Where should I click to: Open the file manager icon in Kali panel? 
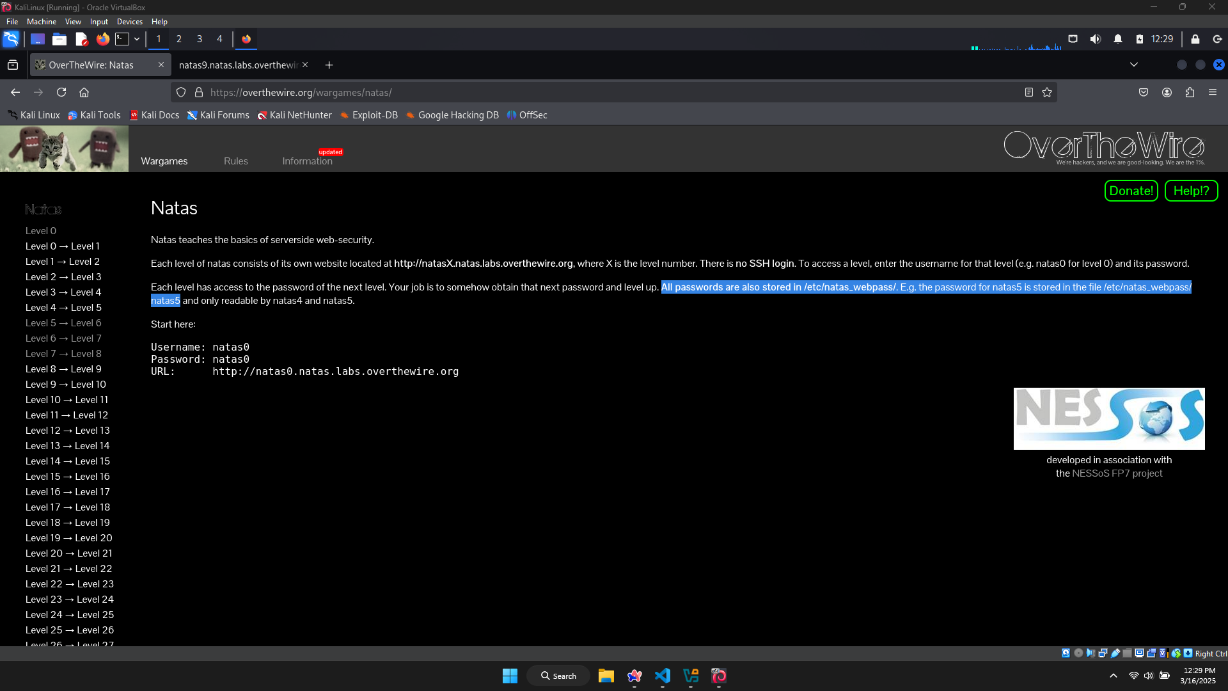coord(59,39)
